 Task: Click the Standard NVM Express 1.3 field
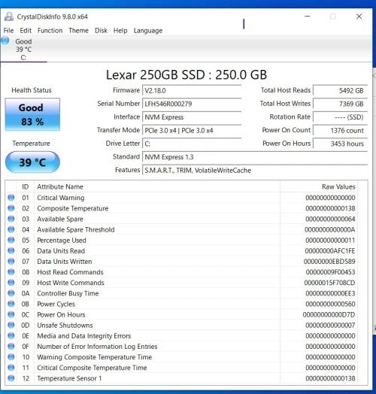click(x=255, y=157)
